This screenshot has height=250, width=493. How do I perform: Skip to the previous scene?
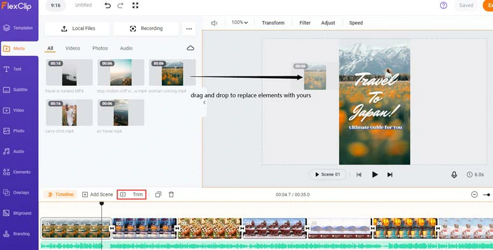(359, 175)
